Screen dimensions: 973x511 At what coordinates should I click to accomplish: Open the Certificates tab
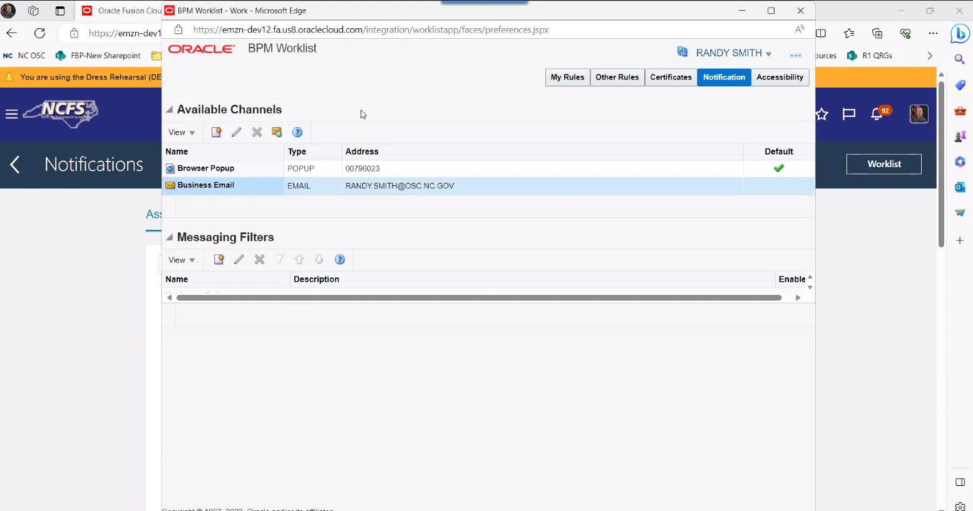pyautogui.click(x=671, y=77)
